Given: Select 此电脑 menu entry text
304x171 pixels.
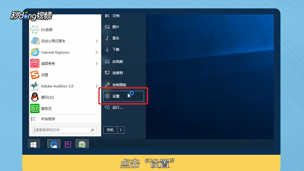Looking at the screenshot, I should [x=118, y=61].
